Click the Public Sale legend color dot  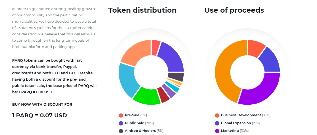(x=121, y=123)
